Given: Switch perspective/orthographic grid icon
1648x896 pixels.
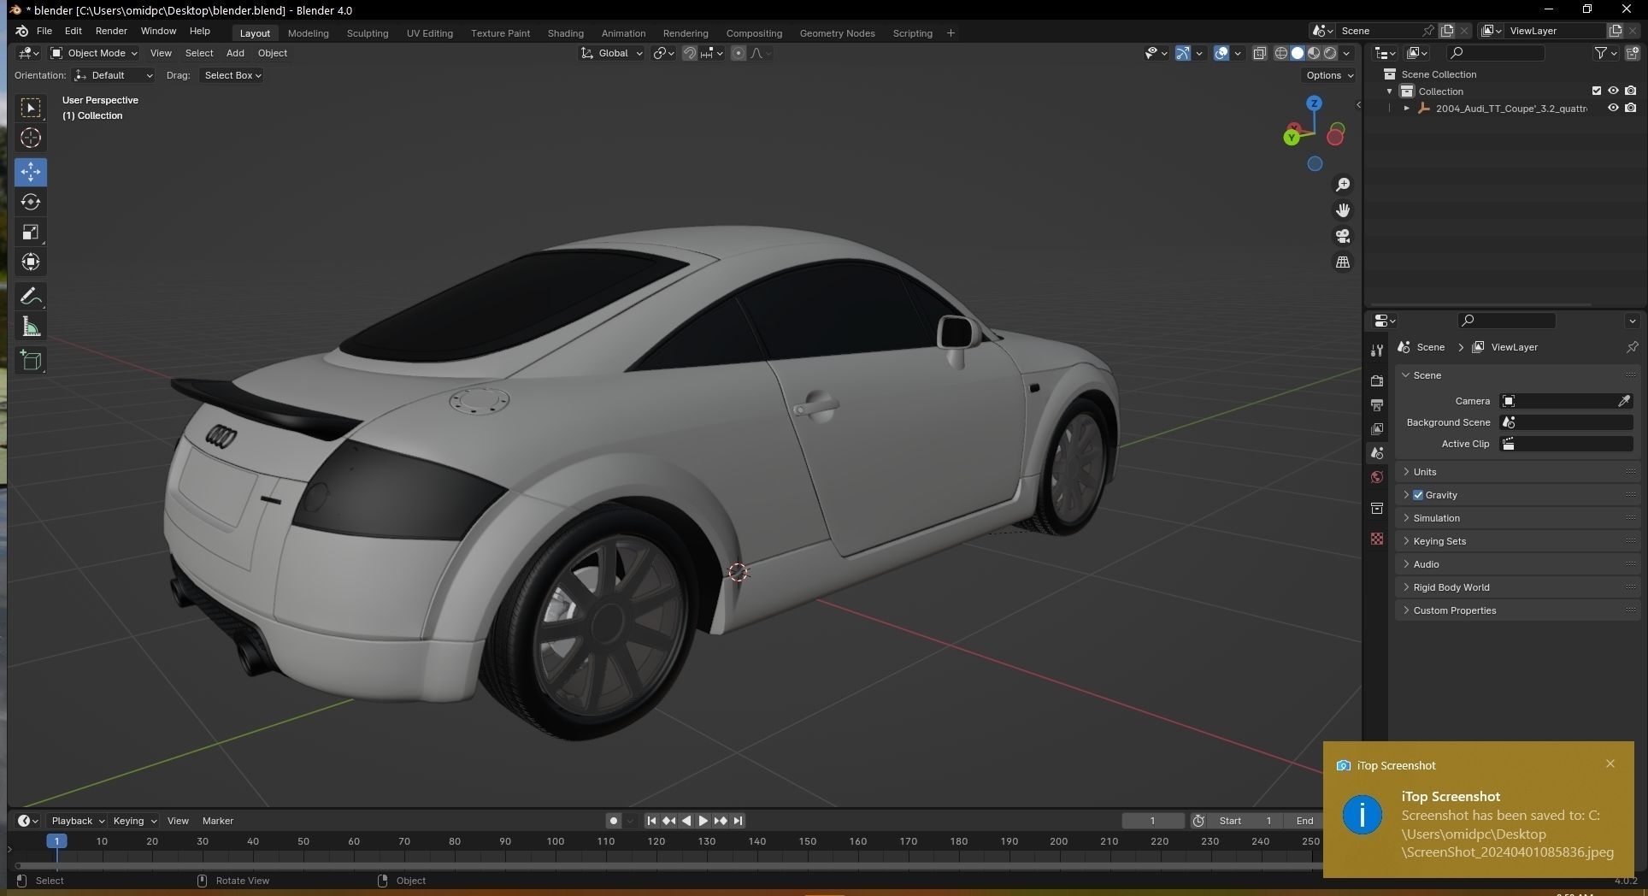Looking at the screenshot, I should [x=1343, y=262].
